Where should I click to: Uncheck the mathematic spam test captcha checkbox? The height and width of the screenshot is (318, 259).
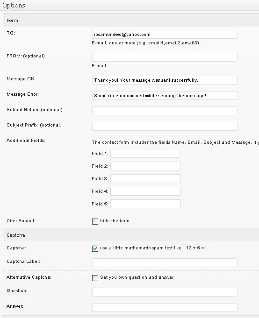coord(95,248)
